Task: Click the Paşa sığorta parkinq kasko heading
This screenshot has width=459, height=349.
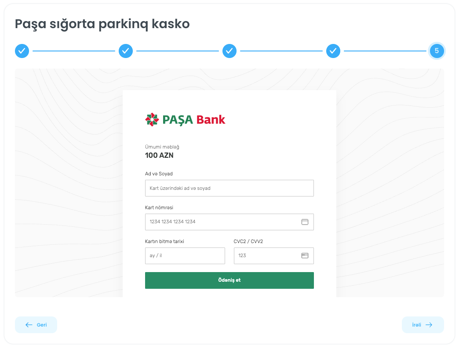Action: 102,24
